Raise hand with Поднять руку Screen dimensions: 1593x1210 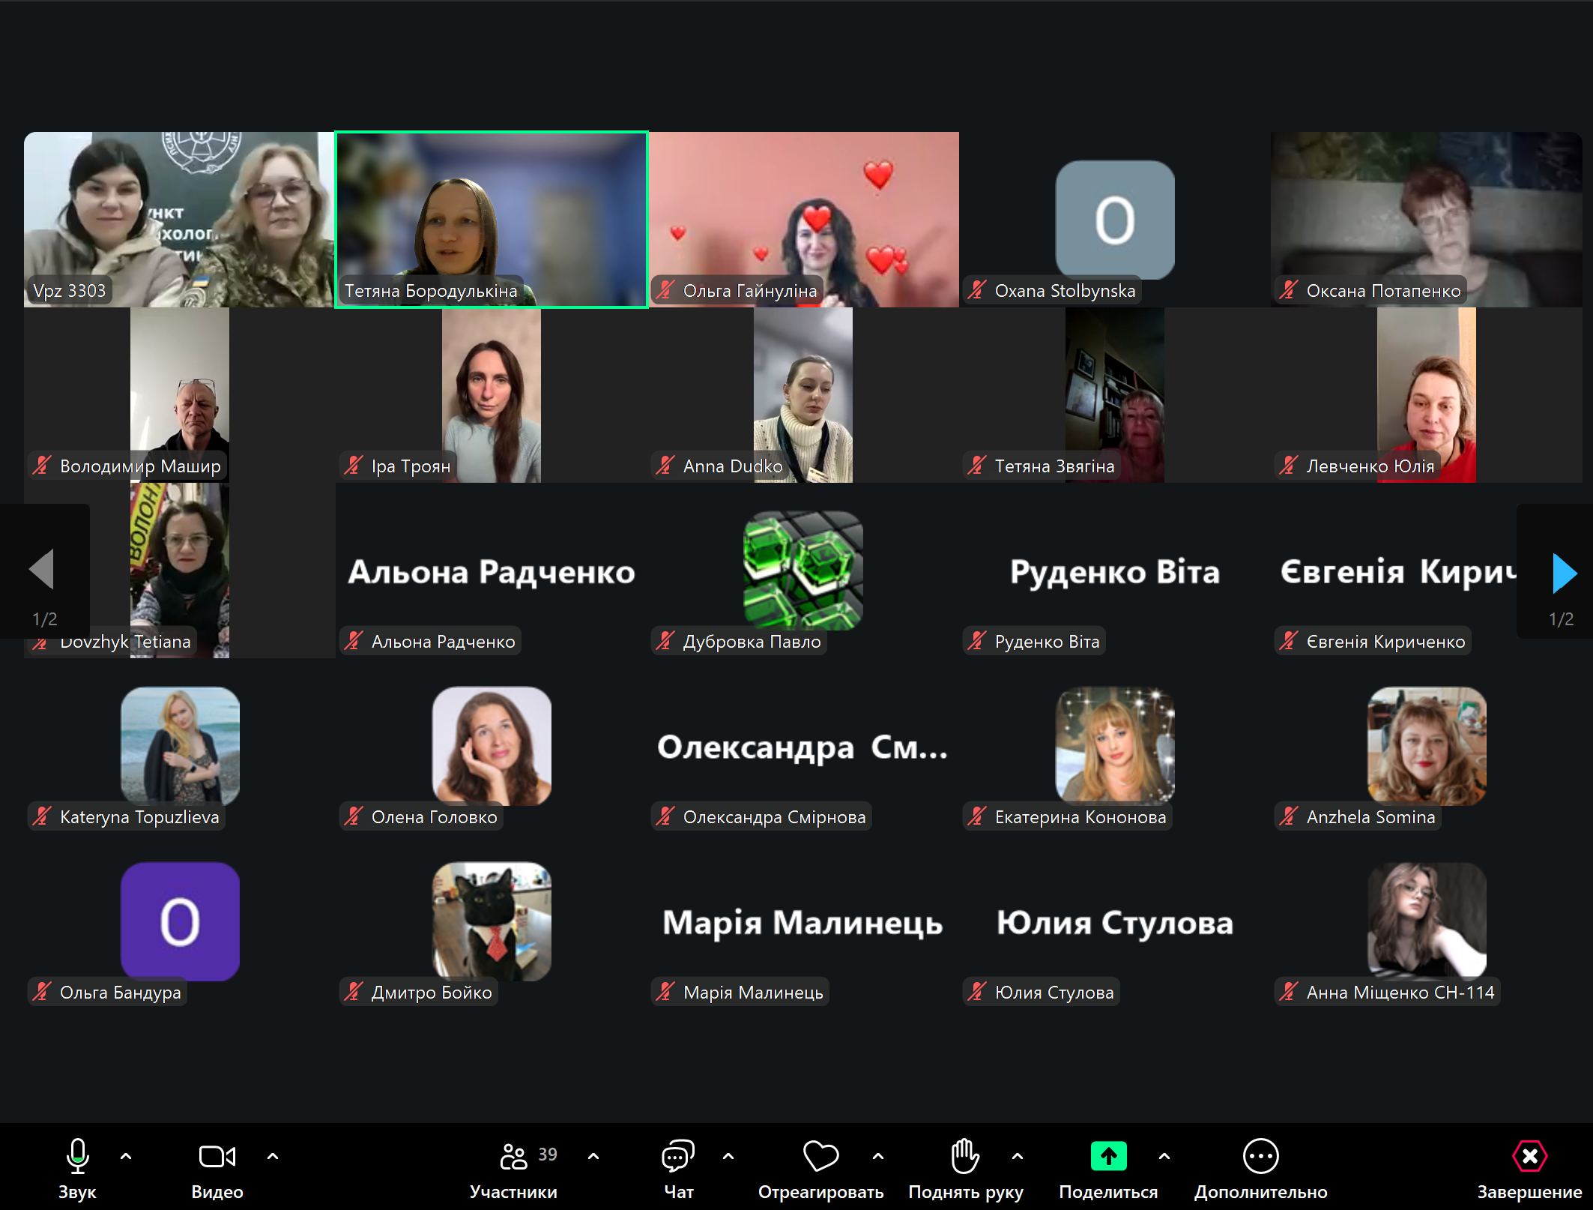(x=965, y=1156)
